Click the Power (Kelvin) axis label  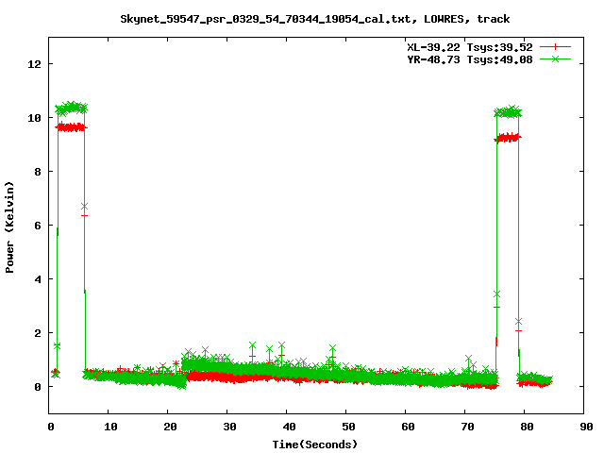pyautogui.click(x=9, y=227)
